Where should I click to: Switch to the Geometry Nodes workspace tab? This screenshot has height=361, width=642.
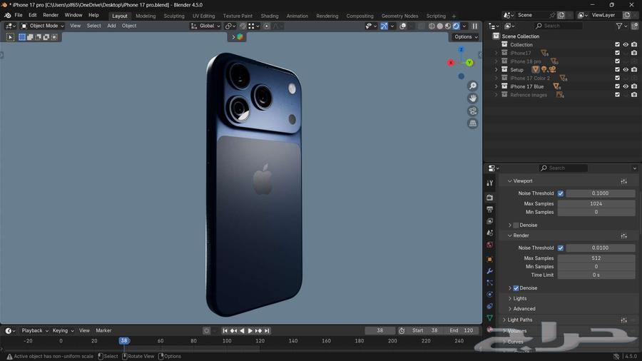[399, 16]
